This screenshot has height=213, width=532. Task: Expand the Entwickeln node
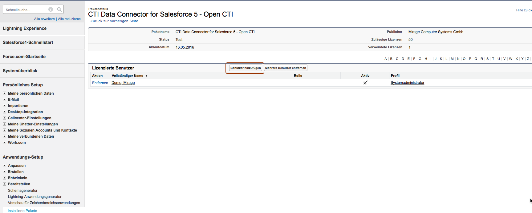tap(4, 178)
